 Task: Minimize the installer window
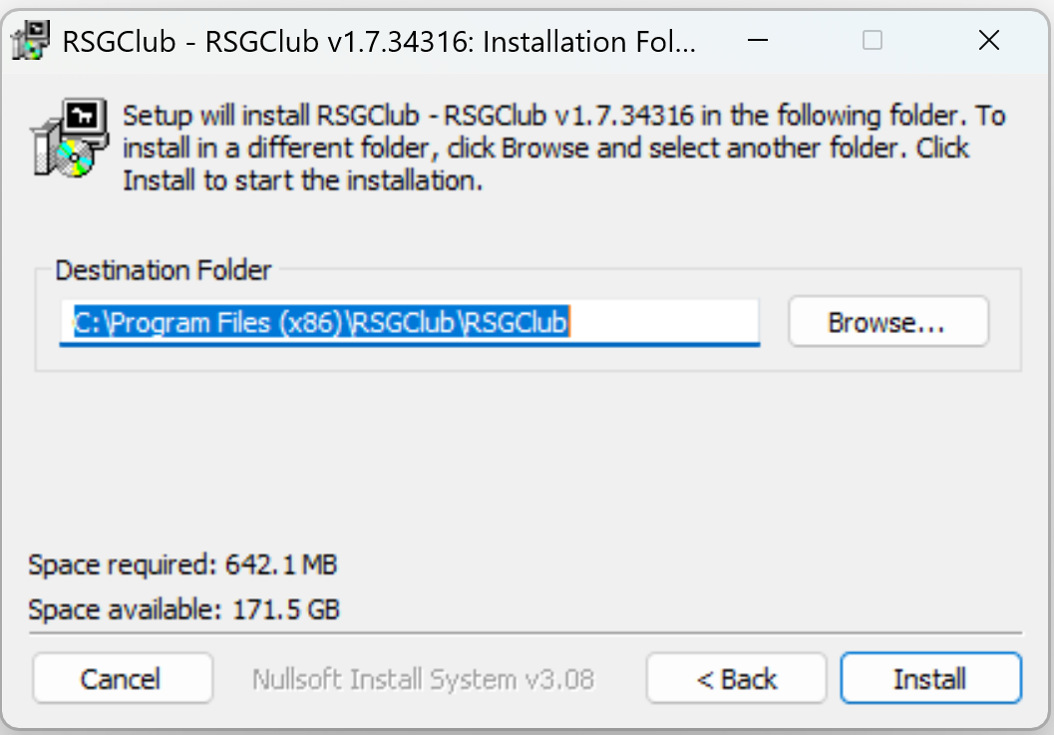[758, 40]
